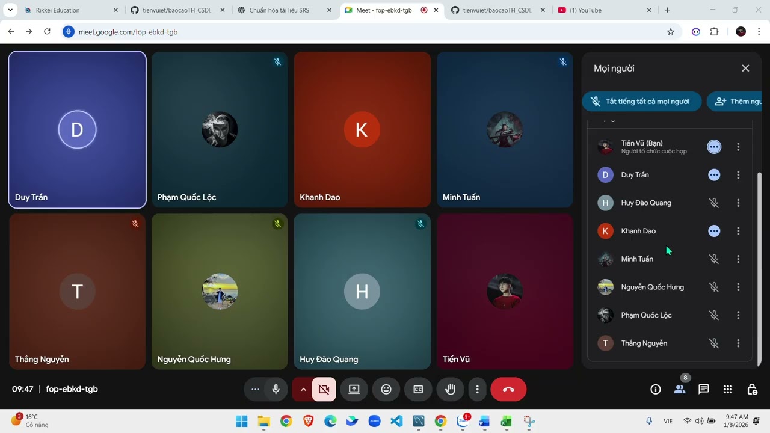
Task: Open the tab search chevron dropdown
Action: point(10,10)
